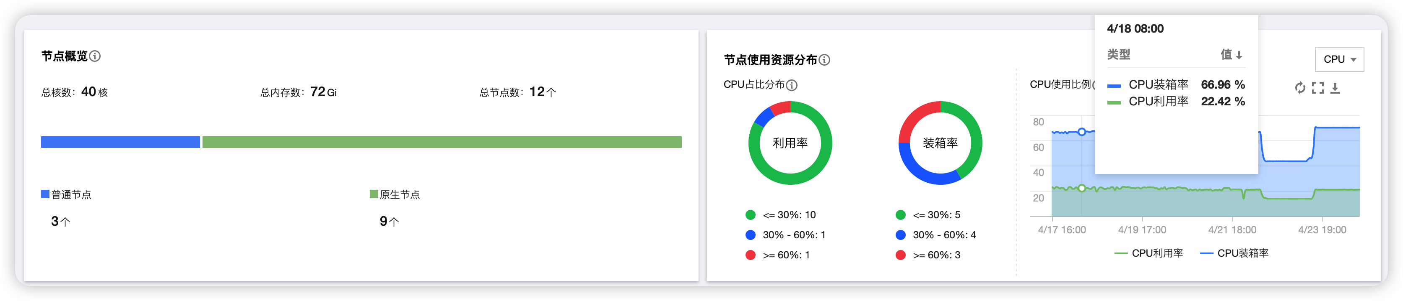Click the 4/18 08:00 data point on 装箱率 line
The width and height of the screenshot is (1403, 301).
tap(1082, 132)
